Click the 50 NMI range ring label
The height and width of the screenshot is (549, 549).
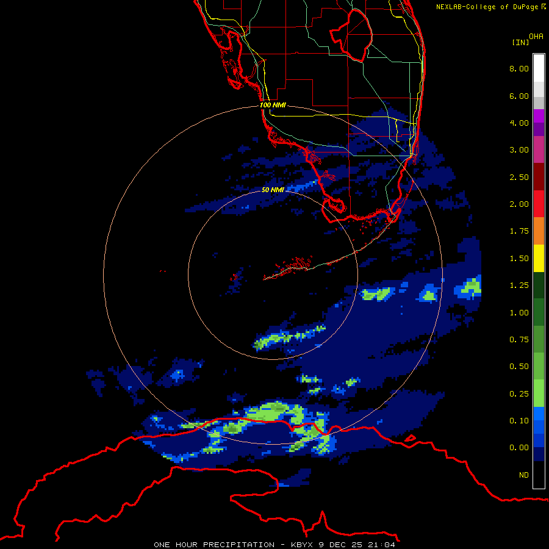(x=273, y=190)
